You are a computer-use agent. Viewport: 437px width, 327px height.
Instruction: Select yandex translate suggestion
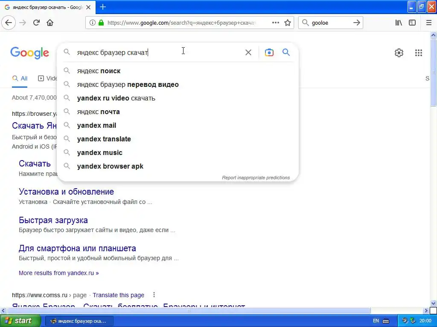[178, 139]
